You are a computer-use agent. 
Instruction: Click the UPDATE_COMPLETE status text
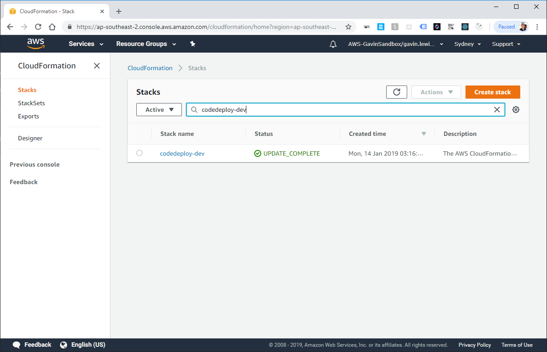tap(291, 153)
